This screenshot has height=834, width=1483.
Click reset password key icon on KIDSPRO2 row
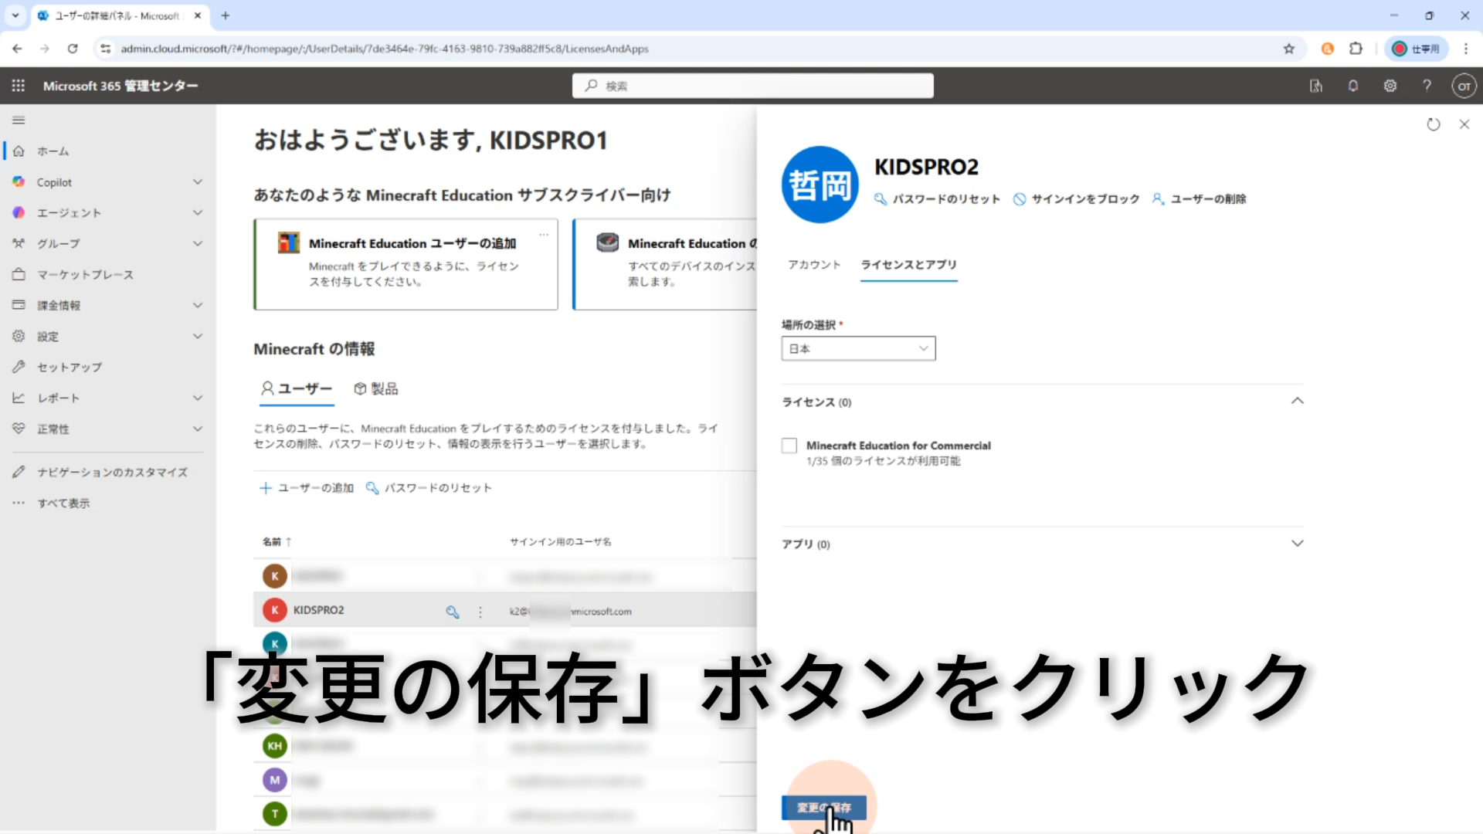tap(453, 612)
